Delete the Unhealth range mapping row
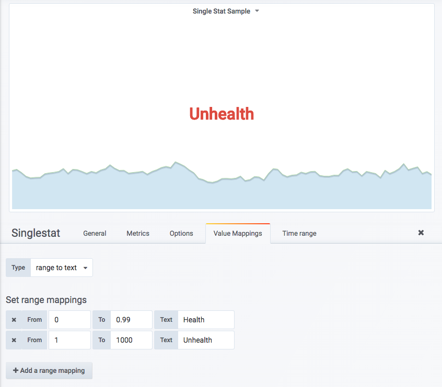This screenshot has width=442, height=387. [14, 340]
